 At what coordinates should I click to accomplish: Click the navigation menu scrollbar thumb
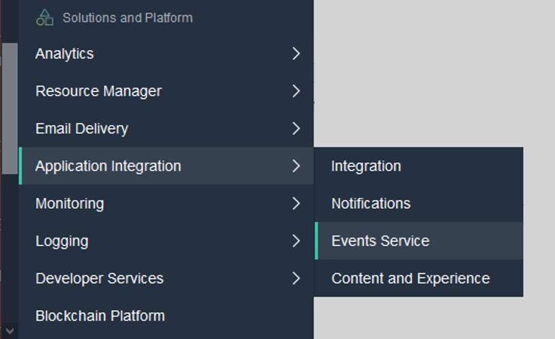coord(10,108)
